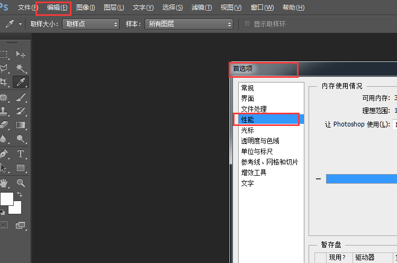Select 文字 in preferences list
Viewport: 397px width, 263px height.
[271, 183]
